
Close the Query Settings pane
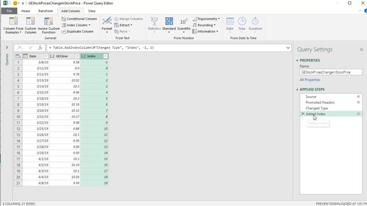(x=361, y=50)
